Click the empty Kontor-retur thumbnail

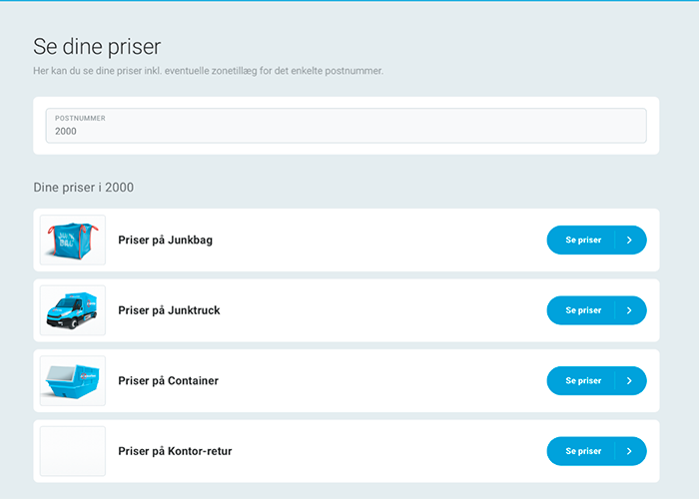(x=73, y=451)
